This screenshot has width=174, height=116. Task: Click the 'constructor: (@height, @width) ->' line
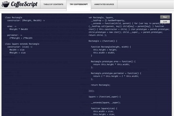26,21
